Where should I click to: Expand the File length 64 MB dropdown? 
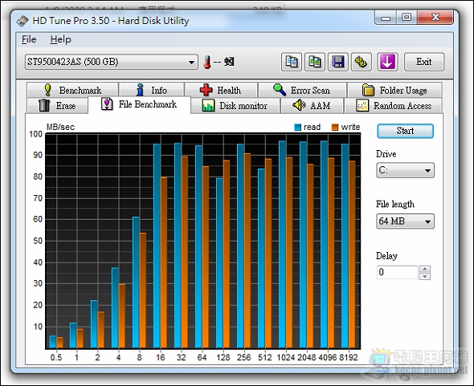(x=405, y=221)
